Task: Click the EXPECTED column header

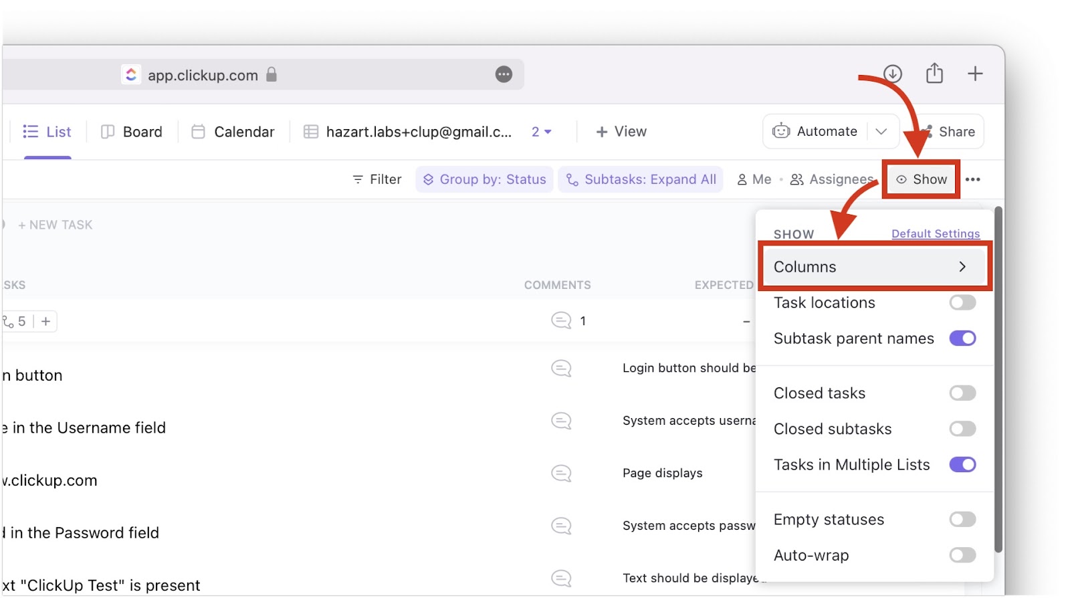Action: tap(724, 285)
